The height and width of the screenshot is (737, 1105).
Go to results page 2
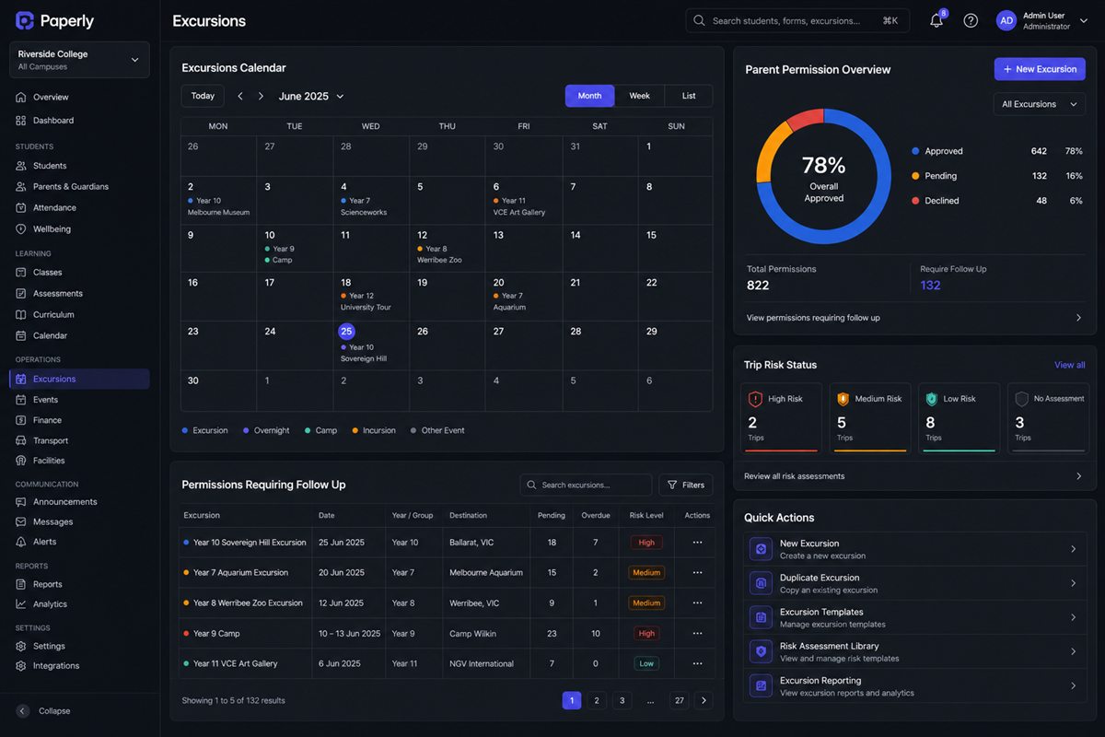(597, 701)
